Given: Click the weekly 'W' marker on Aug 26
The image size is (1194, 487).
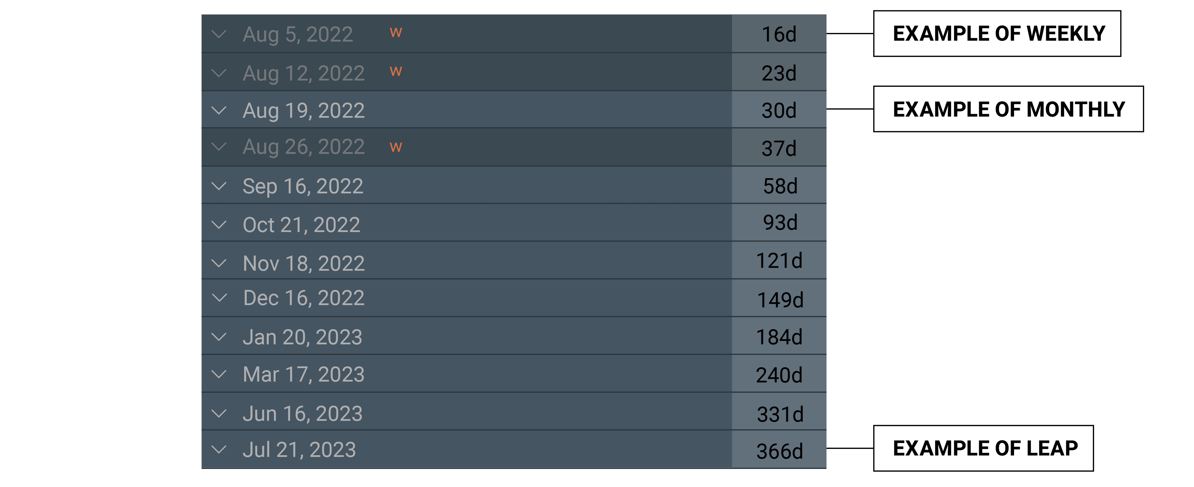Looking at the screenshot, I should point(395,147).
